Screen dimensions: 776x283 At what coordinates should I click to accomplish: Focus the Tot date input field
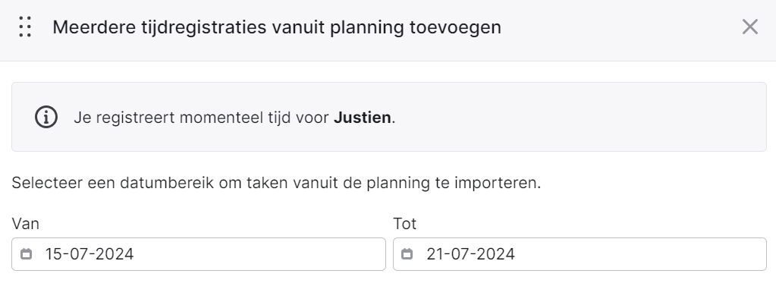click(x=580, y=254)
